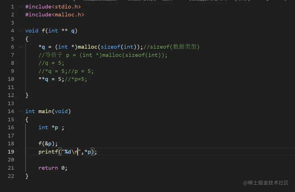Viewport: 295px width, 192px height.
Task: Collapse the fold arrow beside void f function
Action: 20,31
